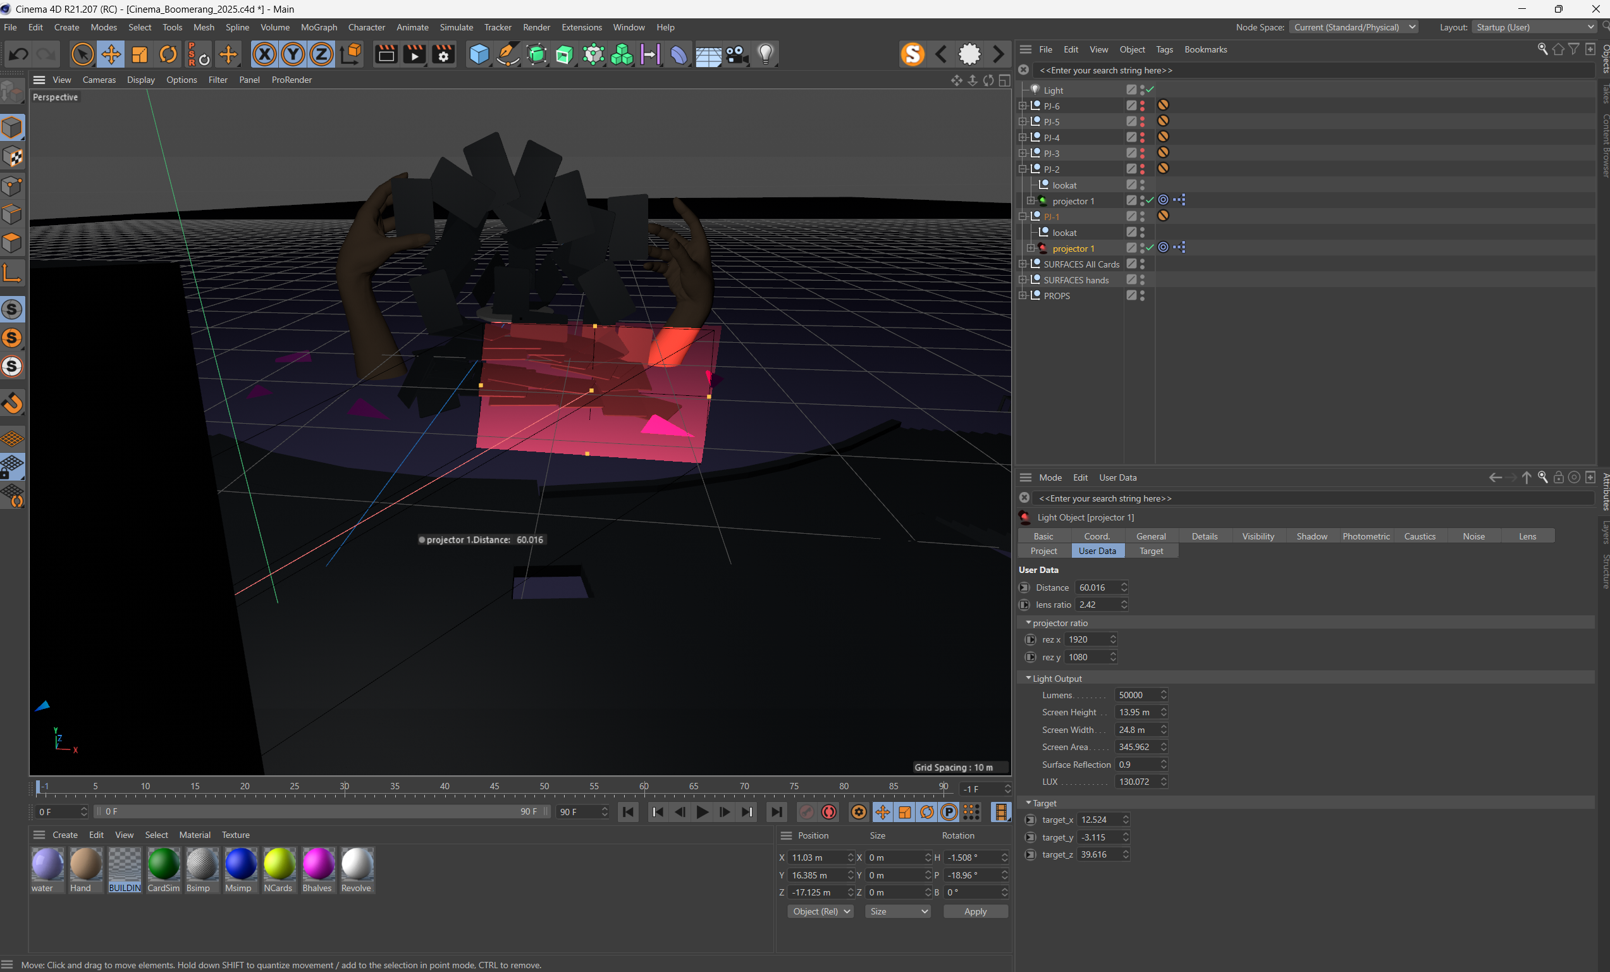Screen dimensions: 1610x972
Task: Toggle X axis lock
Action: [x=264, y=54]
